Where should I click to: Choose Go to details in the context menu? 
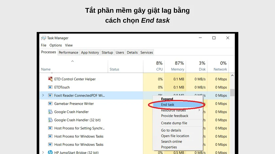(x=178, y=130)
